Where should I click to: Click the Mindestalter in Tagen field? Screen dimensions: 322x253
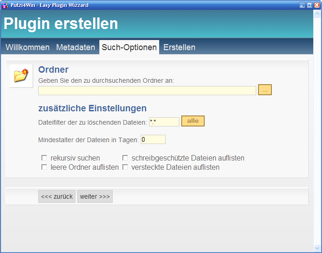(153, 139)
